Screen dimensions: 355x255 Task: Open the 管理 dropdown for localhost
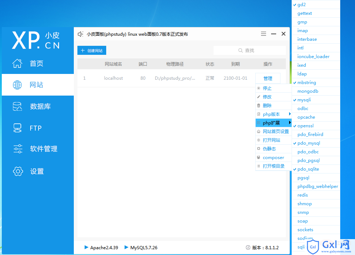pos(268,78)
